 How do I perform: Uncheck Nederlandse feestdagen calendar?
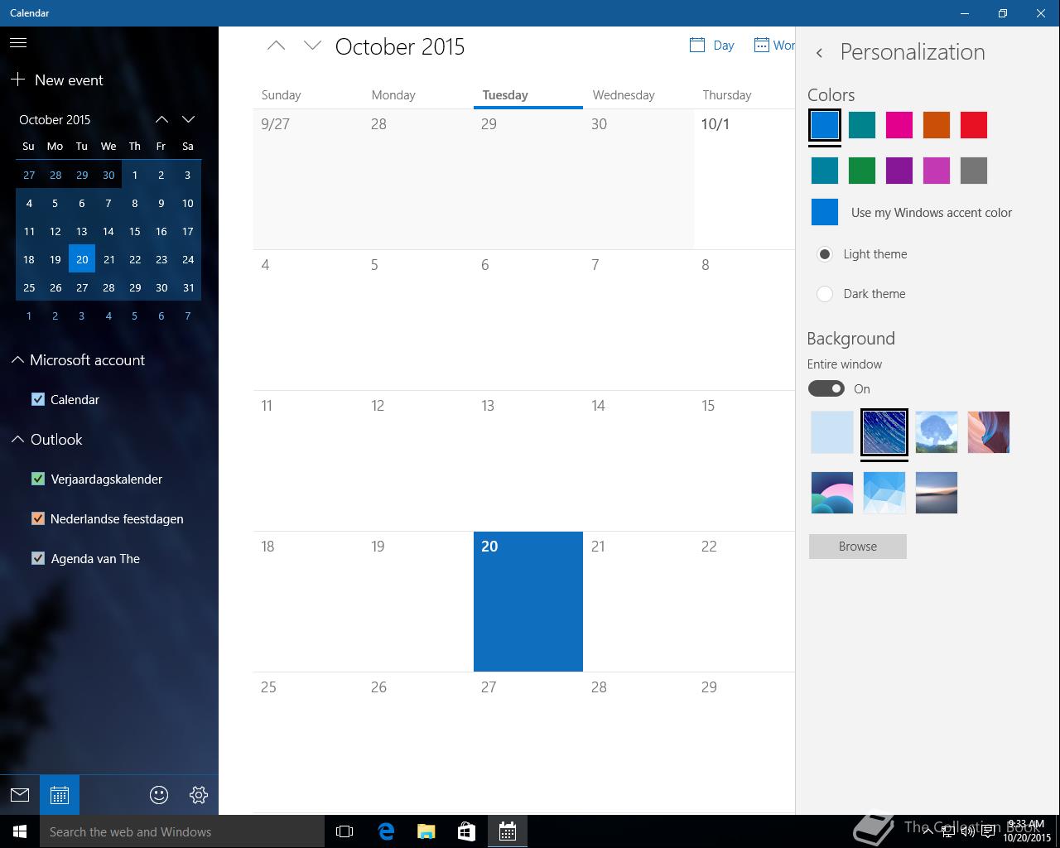(x=38, y=518)
